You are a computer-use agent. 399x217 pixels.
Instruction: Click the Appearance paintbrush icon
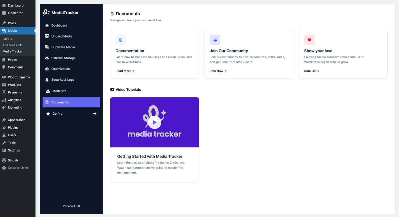coord(4,120)
